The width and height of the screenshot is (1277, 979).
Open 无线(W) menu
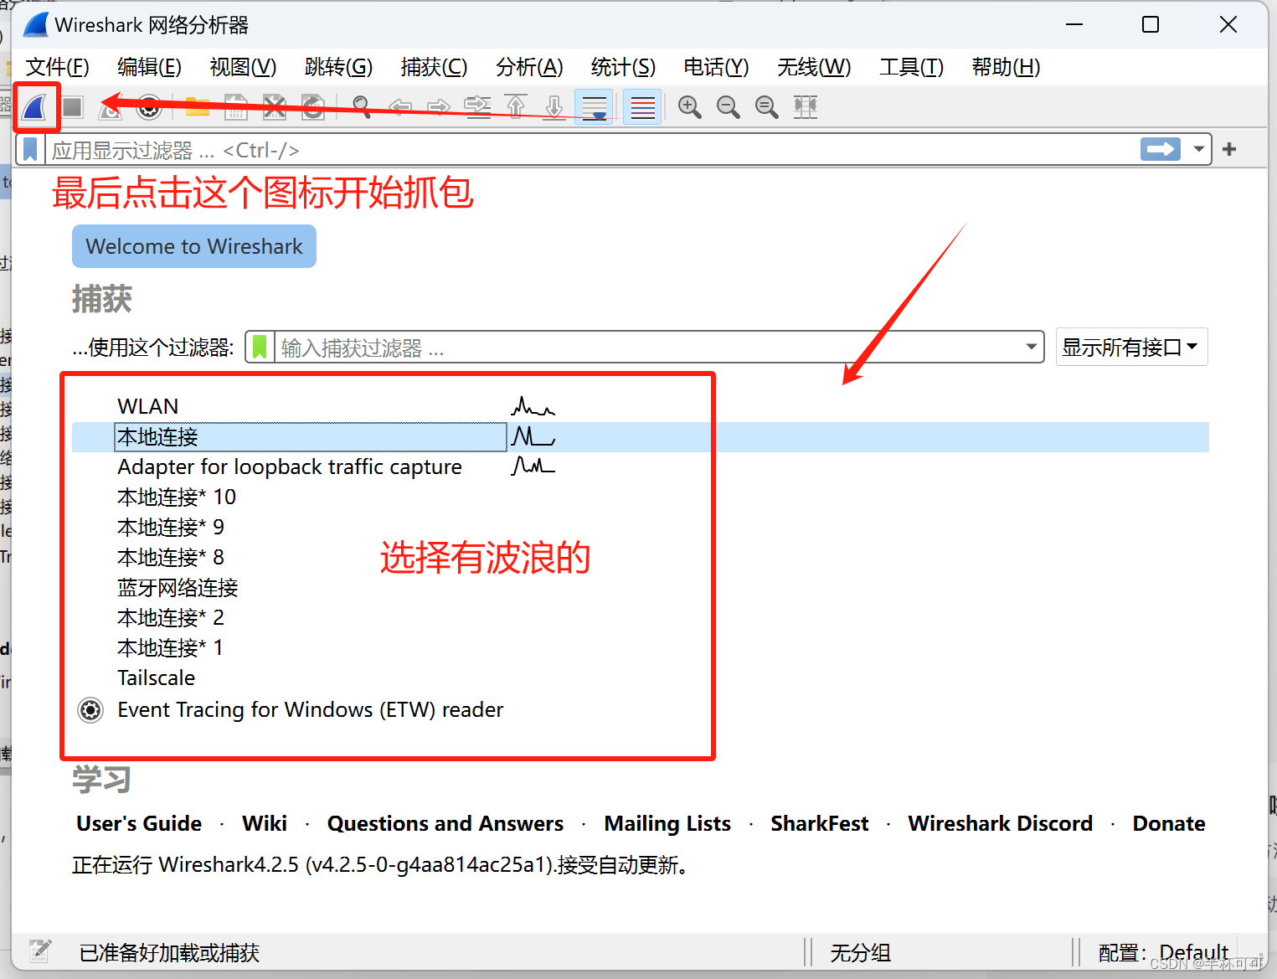point(814,67)
